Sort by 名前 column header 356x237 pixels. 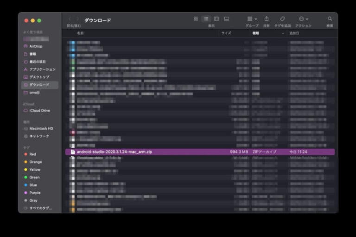click(81, 33)
